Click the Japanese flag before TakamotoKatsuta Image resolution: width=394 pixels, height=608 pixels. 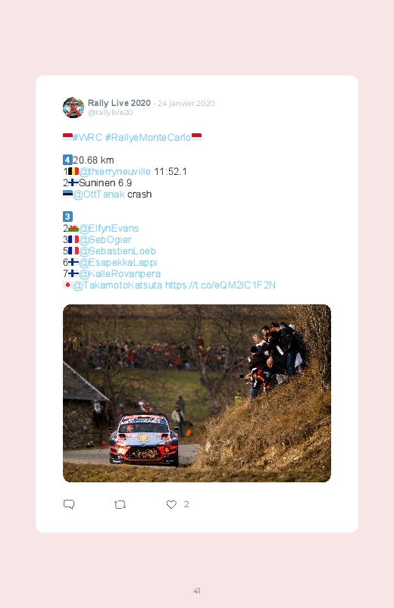[x=67, y=285]
